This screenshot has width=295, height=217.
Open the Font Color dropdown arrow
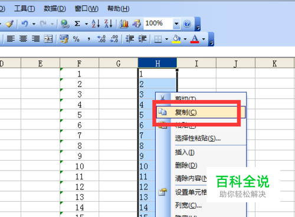click(204, 39)
